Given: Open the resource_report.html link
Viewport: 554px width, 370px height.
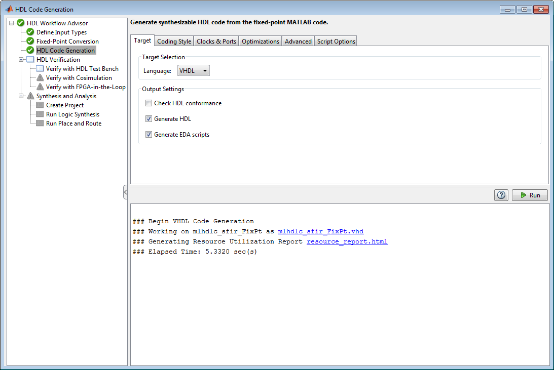Looking at the screenshot, I should coord(347,241).
